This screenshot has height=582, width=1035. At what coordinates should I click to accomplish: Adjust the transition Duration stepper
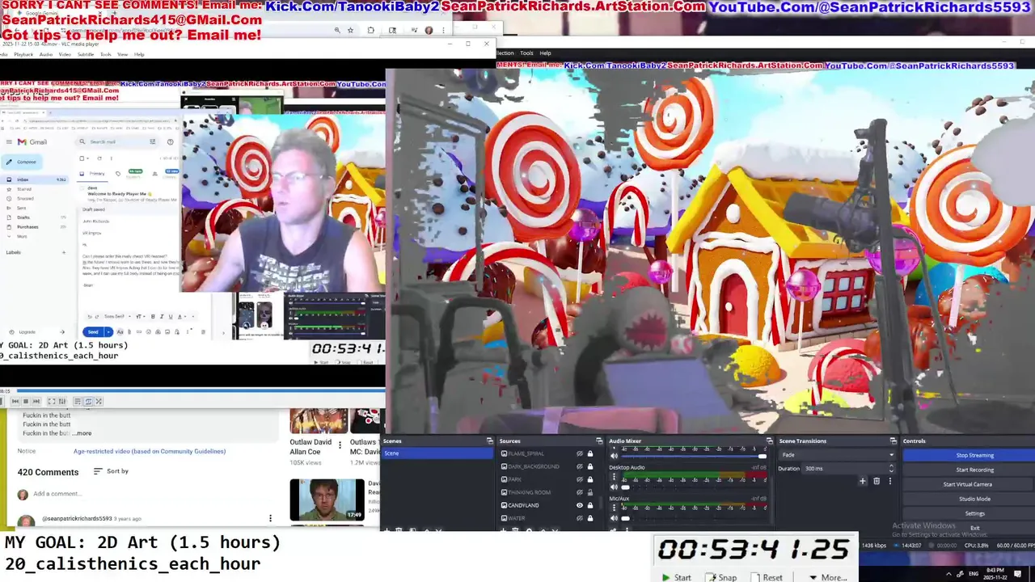coord(891,468)
